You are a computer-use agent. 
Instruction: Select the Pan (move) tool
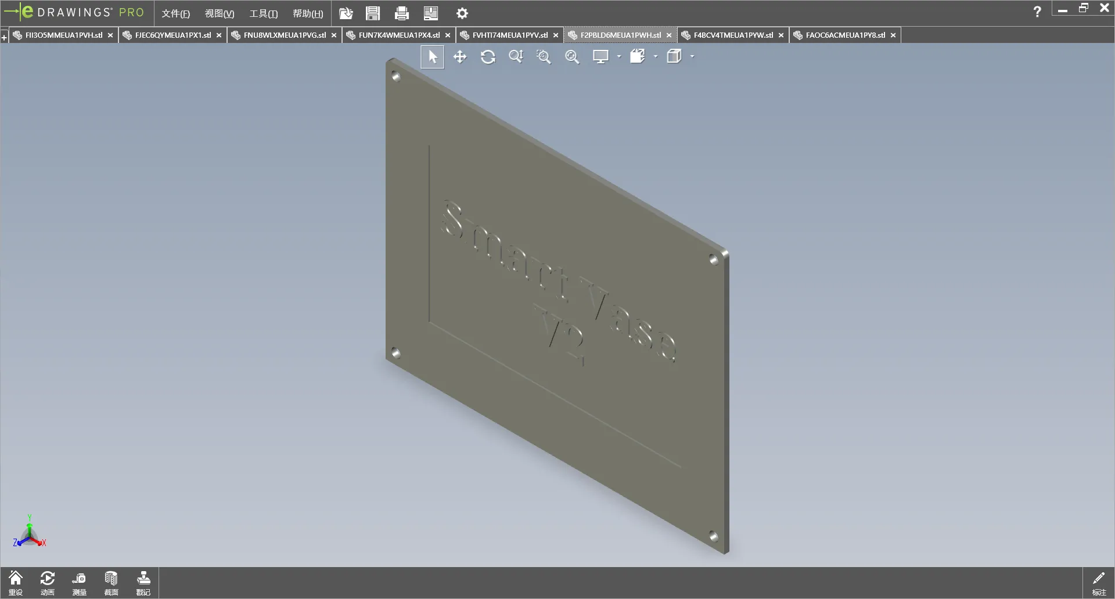(460, 57)
